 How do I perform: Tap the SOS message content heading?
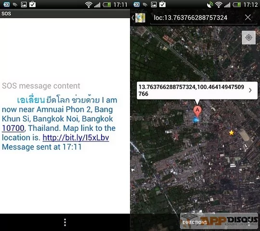click(41, 86)
